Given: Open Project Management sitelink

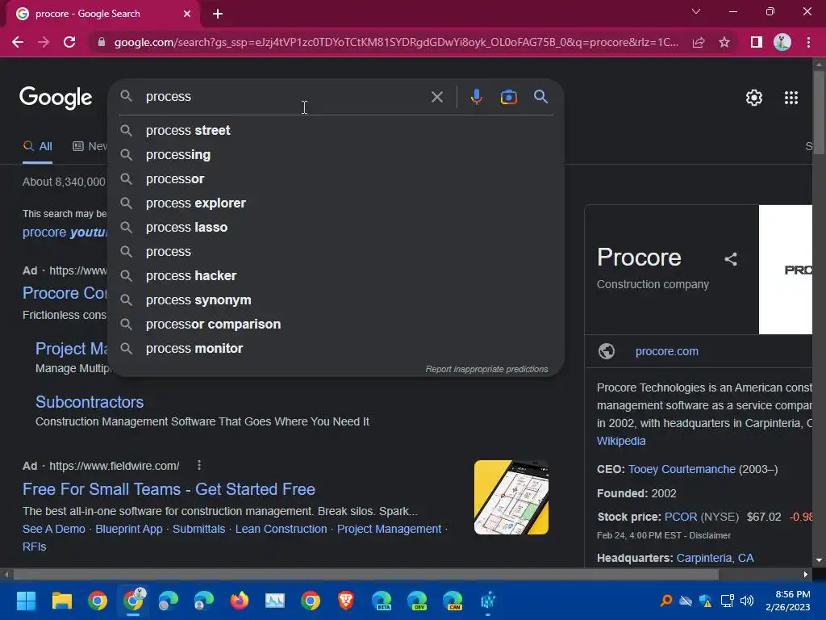Looking at the screenshot, I should (389, 529).
